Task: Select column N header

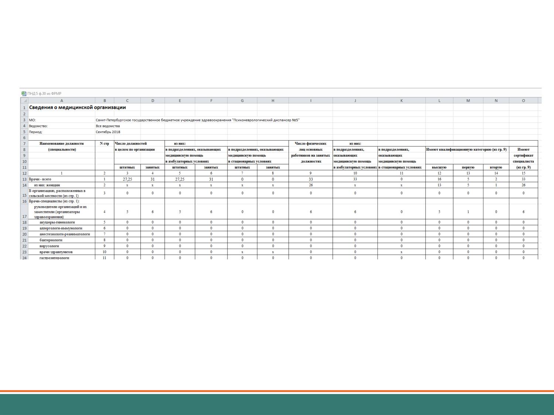Action: [x=496, y=100]
